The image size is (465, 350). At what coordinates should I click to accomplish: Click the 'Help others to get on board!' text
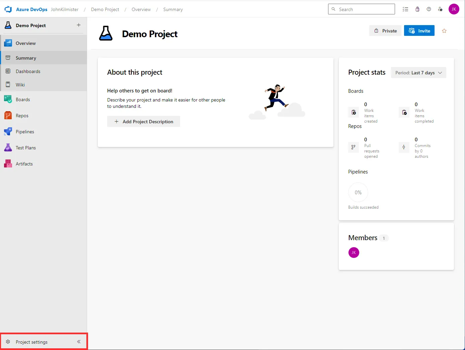(140, 91)
